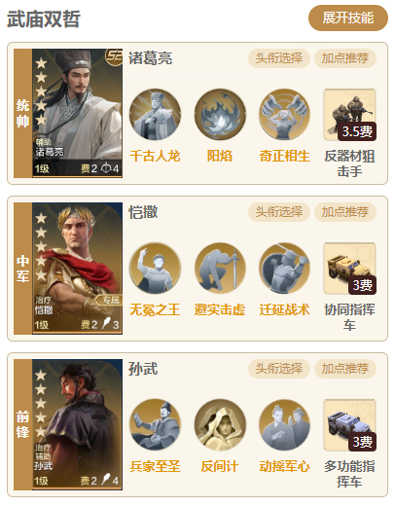Viewport: 395px width, 506px height.
Task: Select the 阳焰 flame skill icon
Action: 220,115
